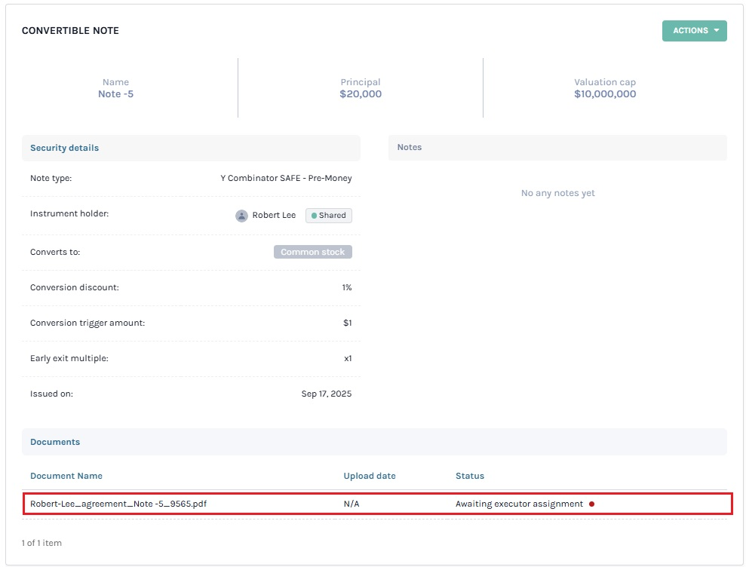Click the Y Combinator SAFE - Pre-Money note type
This screenshot has width=746, height=567.
click(x=286, y=179)
